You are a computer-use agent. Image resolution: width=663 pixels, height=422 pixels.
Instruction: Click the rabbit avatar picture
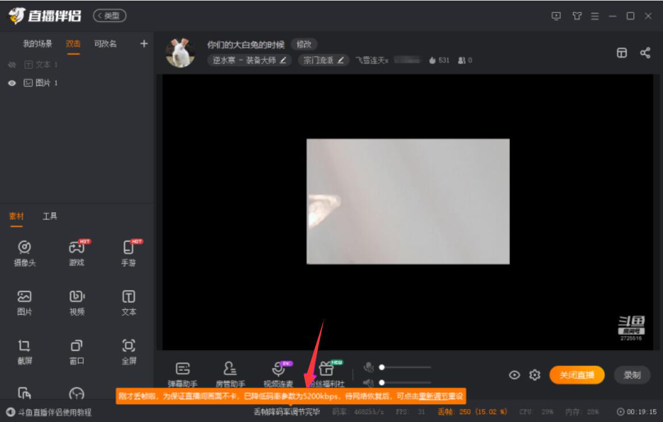181,52
